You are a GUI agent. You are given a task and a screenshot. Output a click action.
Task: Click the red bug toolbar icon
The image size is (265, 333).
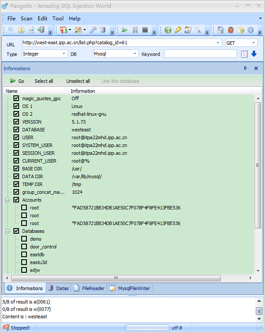231,30
